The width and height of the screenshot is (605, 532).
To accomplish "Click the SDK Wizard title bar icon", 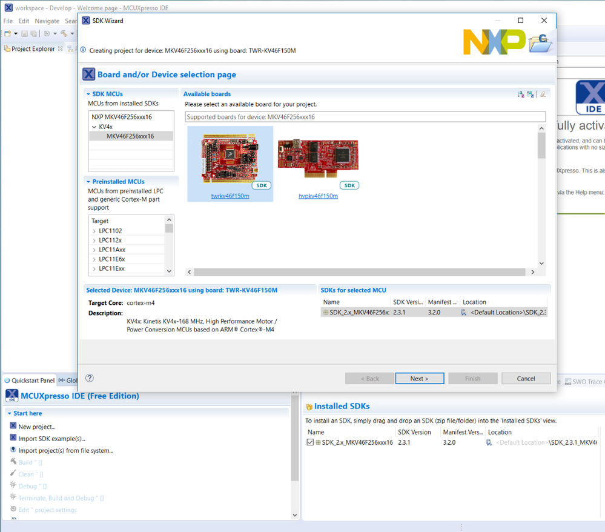I will [86, 21].
